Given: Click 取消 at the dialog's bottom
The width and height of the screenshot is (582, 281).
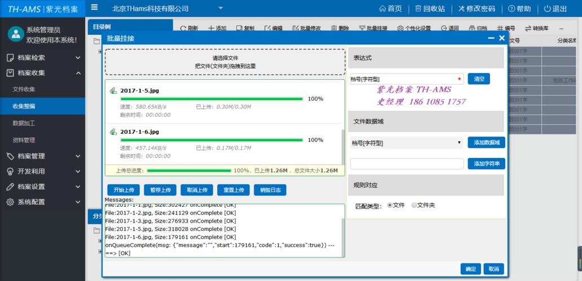Looking at the screenshot, I should point(493,269).
